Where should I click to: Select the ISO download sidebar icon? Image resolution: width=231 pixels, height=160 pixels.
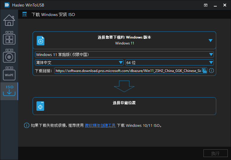click(9, 91)
